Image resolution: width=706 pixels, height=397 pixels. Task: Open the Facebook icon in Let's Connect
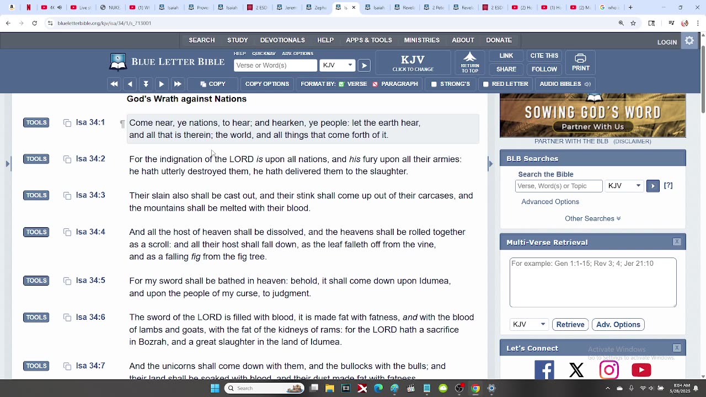544,370
